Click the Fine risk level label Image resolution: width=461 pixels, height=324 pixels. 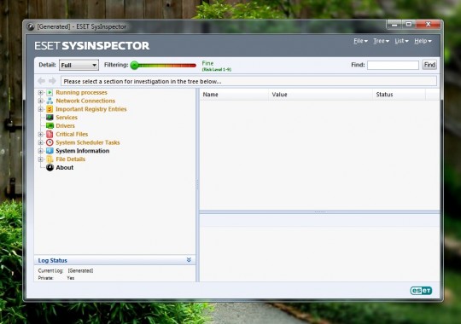pyautogui.click(x=207, y=63)
